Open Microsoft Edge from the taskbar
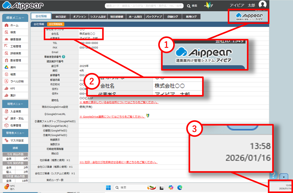 [180, 187]
